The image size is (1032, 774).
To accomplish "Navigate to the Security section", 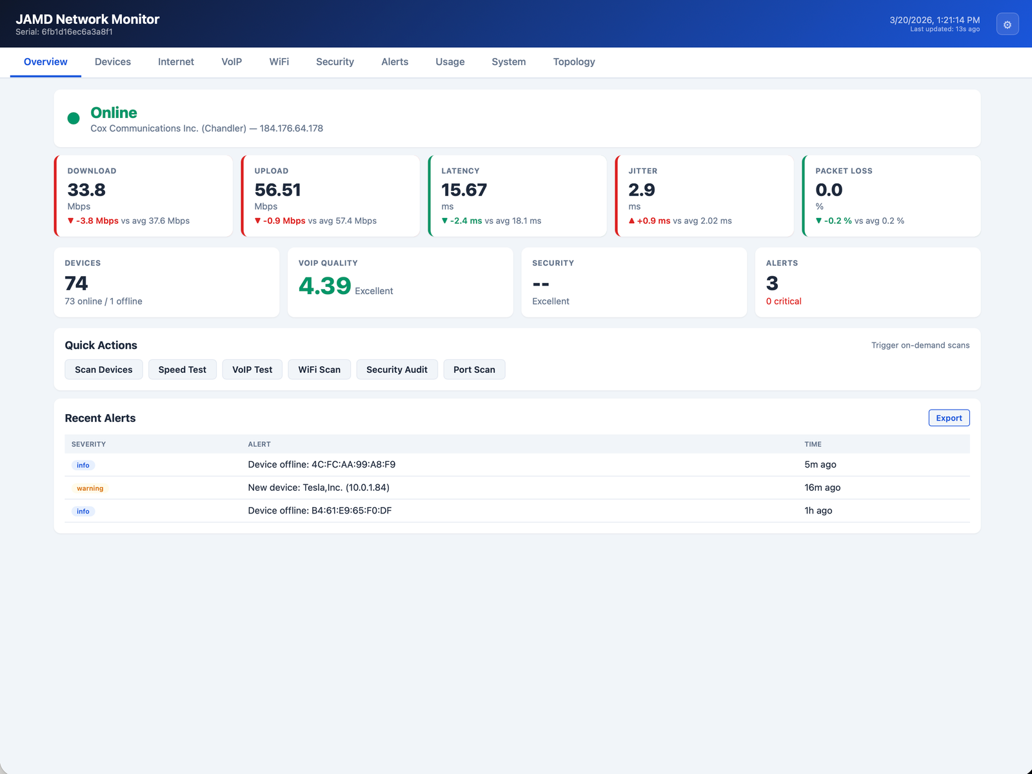I will click(335, 62).
